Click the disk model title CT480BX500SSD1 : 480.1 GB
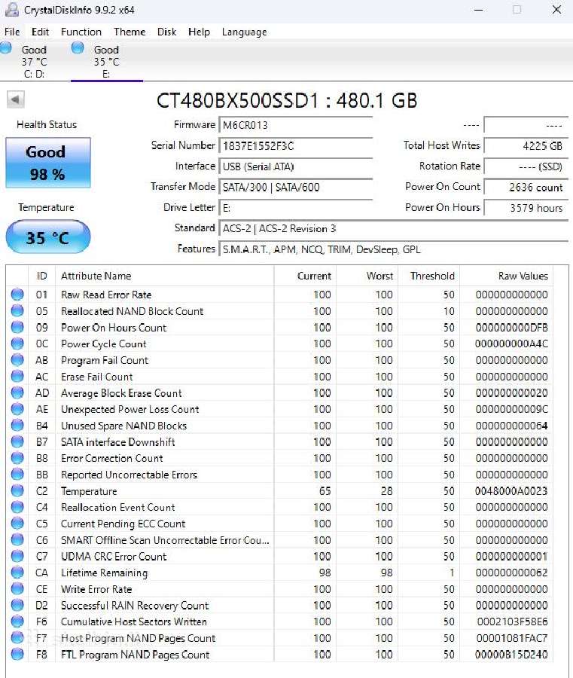 pos(287,100)
